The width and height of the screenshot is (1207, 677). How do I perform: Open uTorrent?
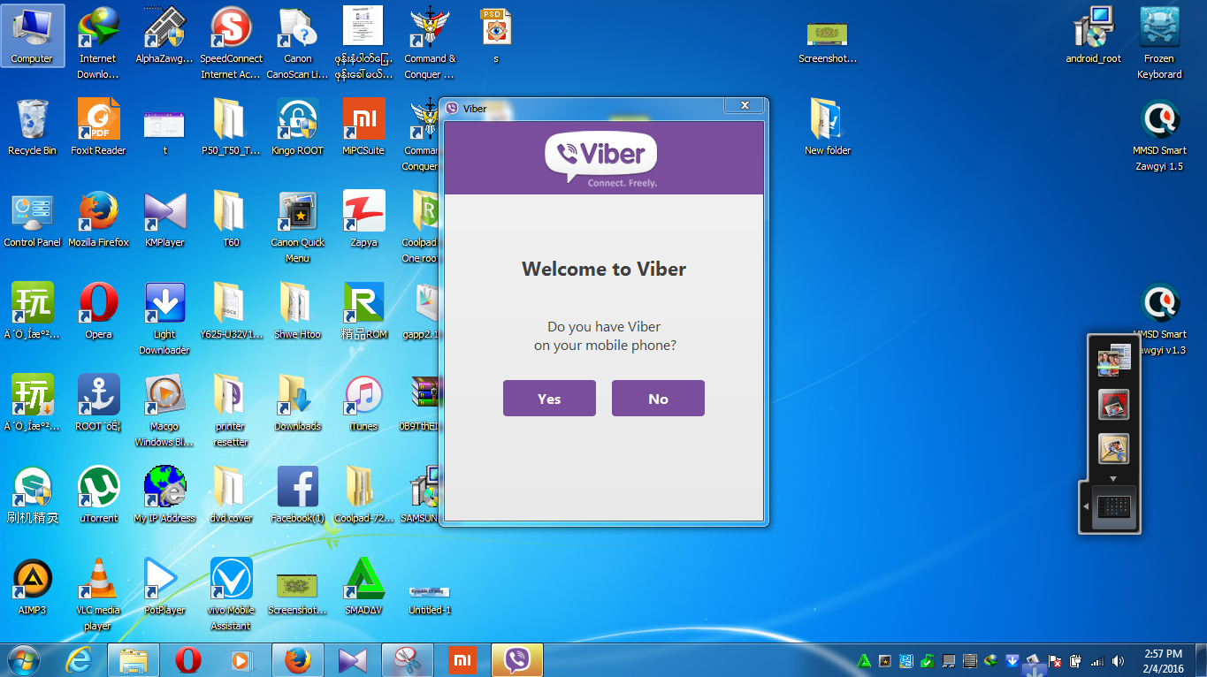[98, 484]
